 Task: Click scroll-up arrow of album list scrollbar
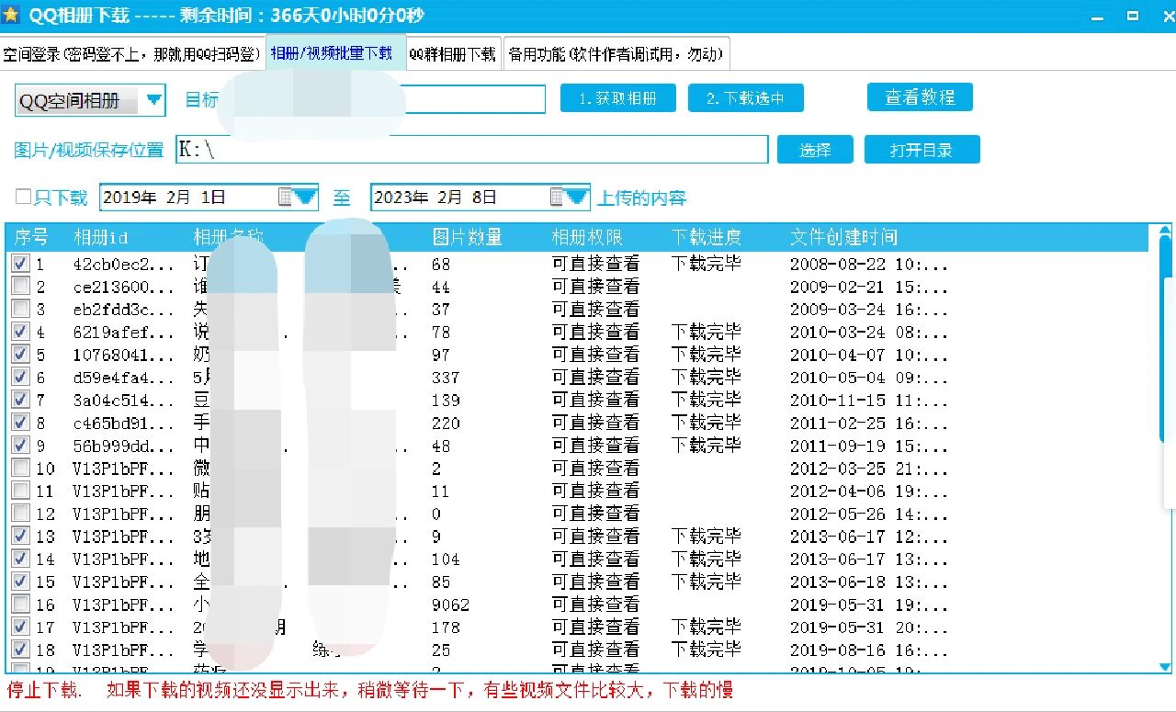click(1165, 232)
